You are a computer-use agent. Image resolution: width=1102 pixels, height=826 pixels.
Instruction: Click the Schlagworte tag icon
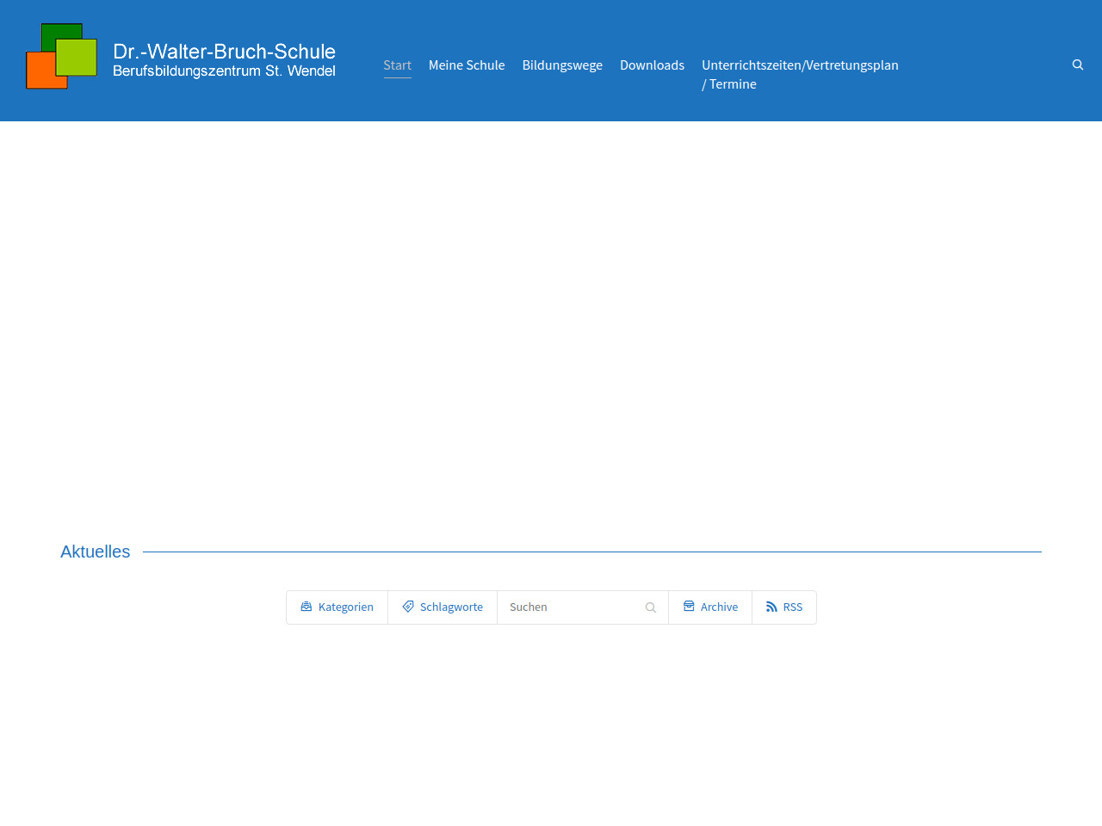pos(408,607)
